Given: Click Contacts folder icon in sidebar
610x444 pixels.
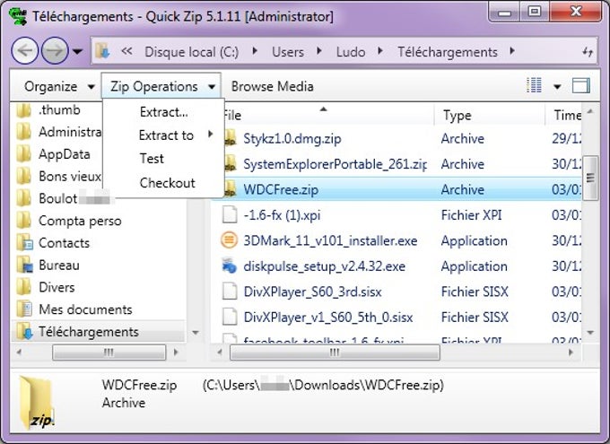Looking at the screenshot, I should point(24,242).
